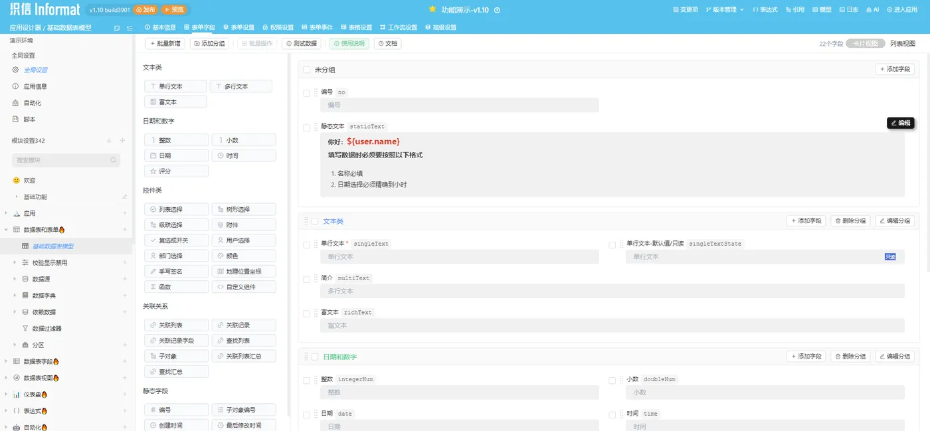Select the 数据过滤器 tree item
The image size is (930, 431).
click(x=46, y=329)
